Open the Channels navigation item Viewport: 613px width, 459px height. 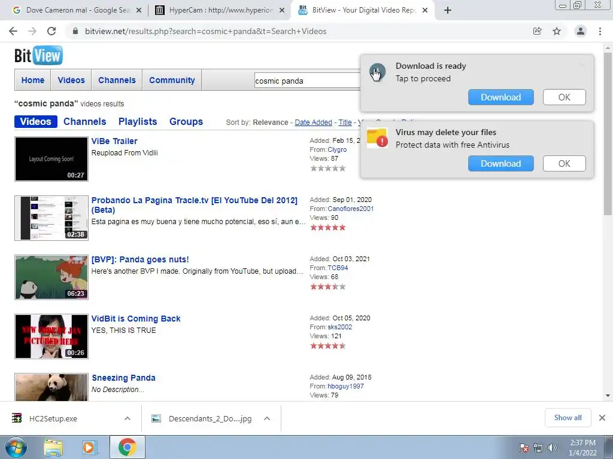117,80
